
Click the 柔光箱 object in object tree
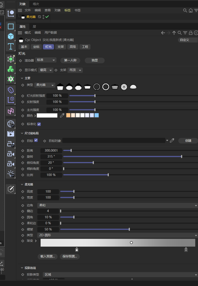click(x=31, y=17)
